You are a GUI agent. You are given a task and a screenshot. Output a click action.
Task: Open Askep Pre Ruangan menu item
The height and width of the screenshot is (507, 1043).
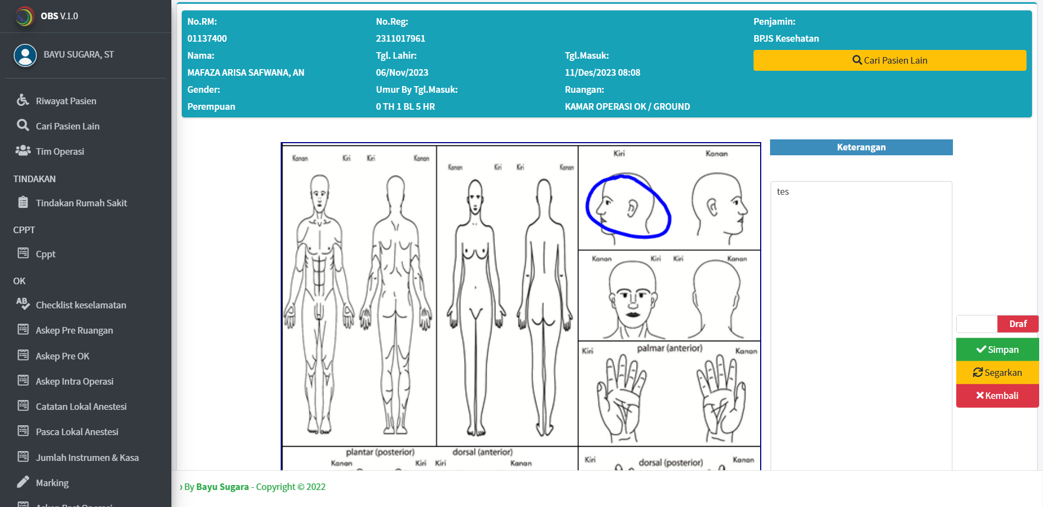74,330
